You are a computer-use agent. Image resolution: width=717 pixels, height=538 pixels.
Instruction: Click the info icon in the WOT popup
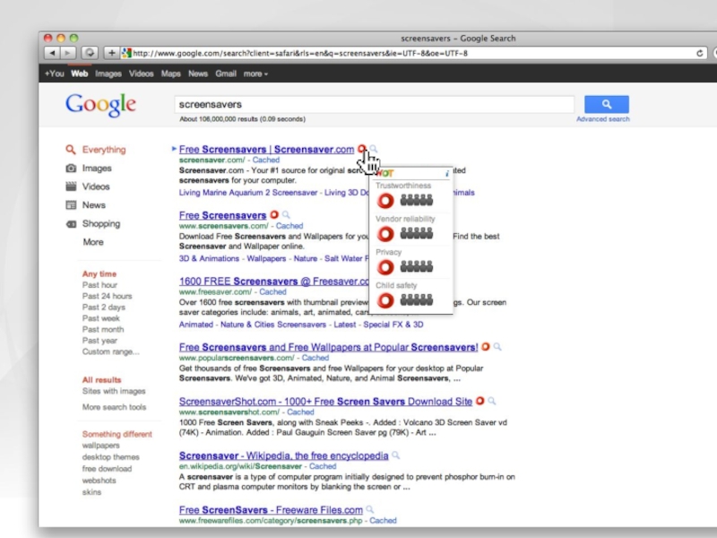coord(447,172)
